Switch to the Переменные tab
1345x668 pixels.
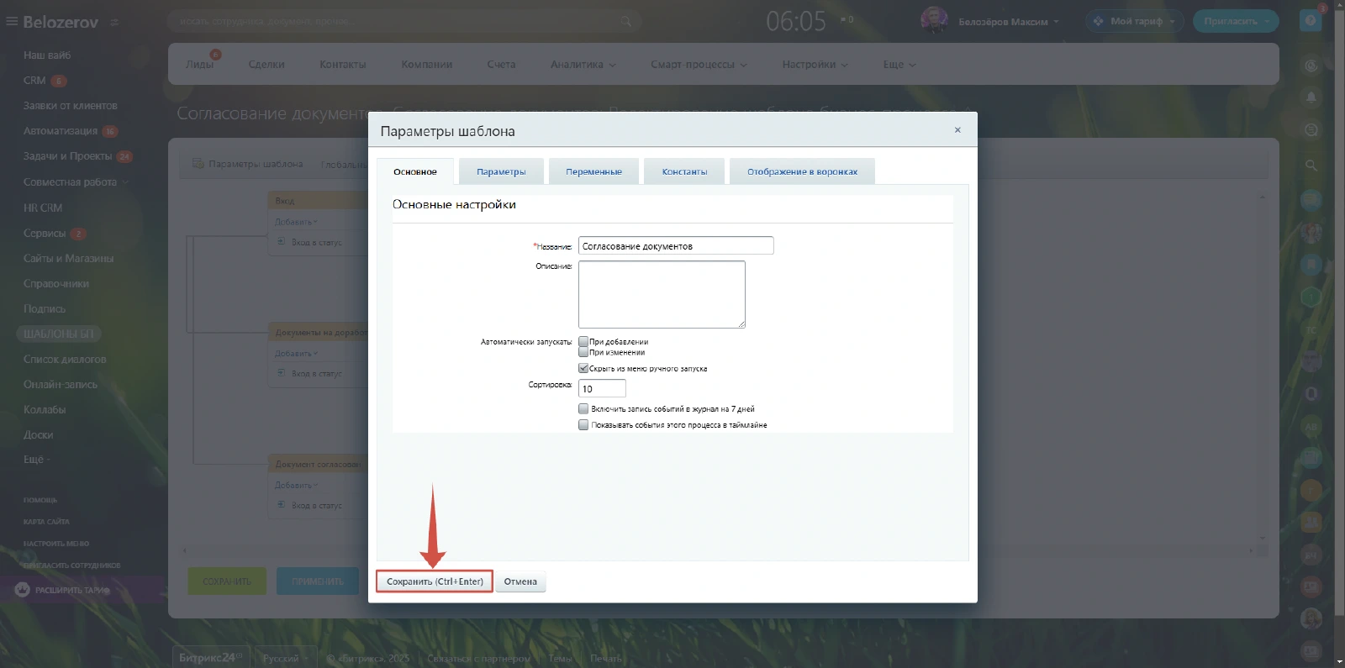pos(593,172)
